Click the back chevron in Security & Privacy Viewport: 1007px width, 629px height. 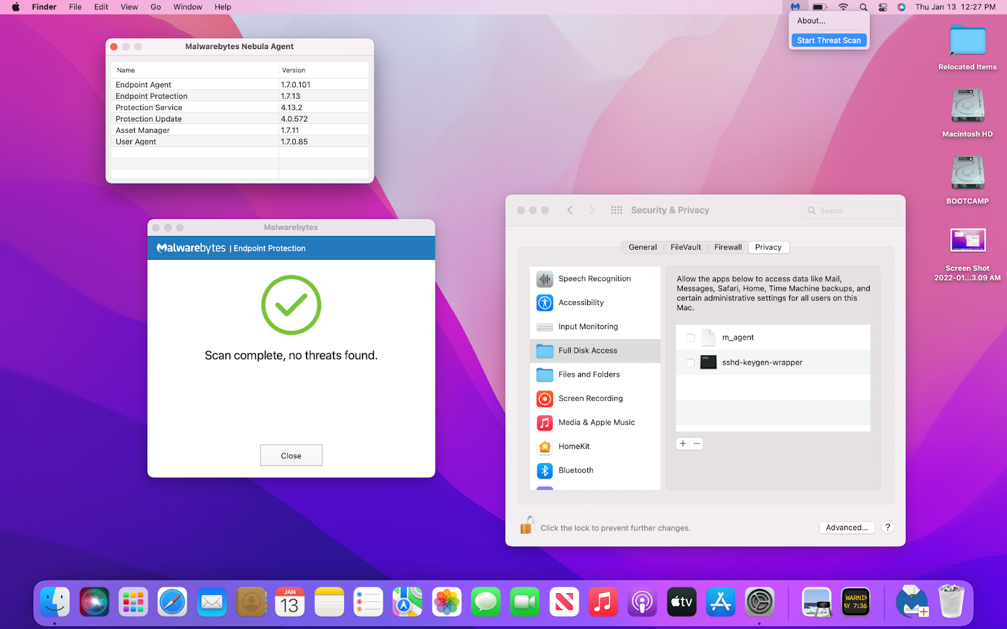point(570,210)
